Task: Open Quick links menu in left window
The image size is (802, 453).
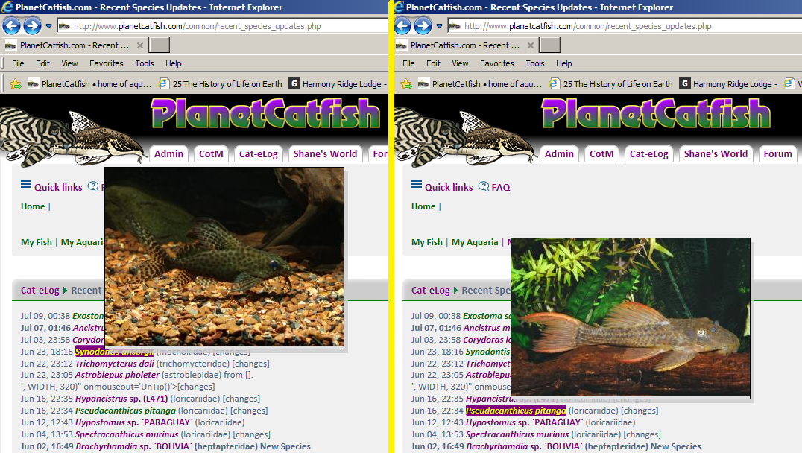Action: [51, 186]
